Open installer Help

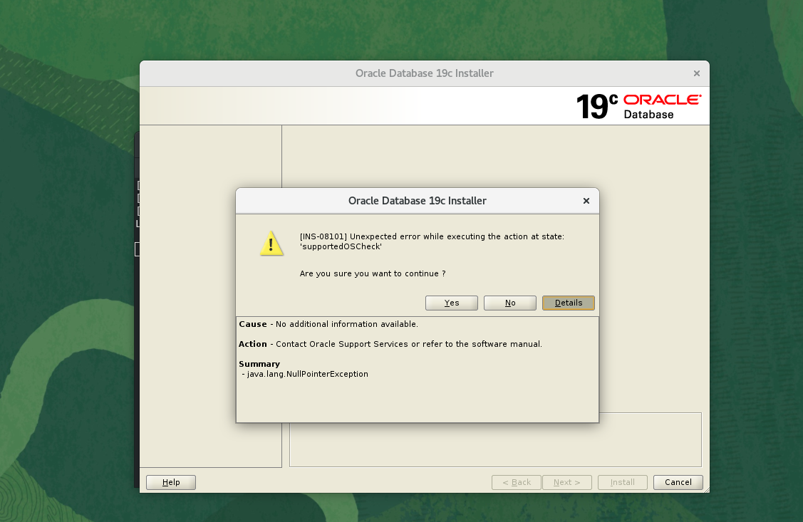(x=171, y=482)
